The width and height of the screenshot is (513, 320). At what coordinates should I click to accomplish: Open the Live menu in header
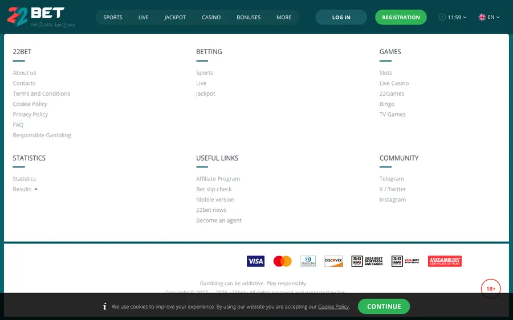[143, 17]
